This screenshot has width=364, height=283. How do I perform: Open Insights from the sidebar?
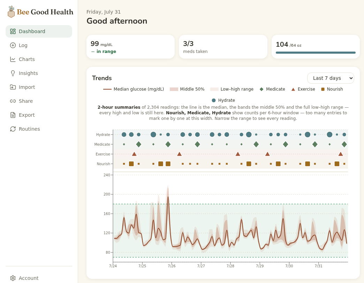pos(39,73)
